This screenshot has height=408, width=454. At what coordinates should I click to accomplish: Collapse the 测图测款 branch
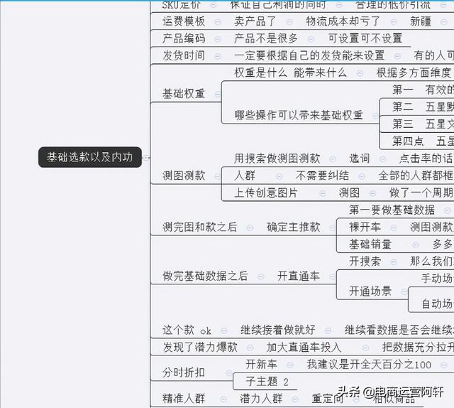tap(217, 176)
